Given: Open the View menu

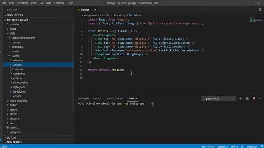Looking at the screenshot, I should pyautogui.click(x=33, y=3).
